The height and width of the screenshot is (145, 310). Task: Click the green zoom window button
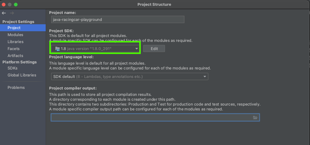16,4
